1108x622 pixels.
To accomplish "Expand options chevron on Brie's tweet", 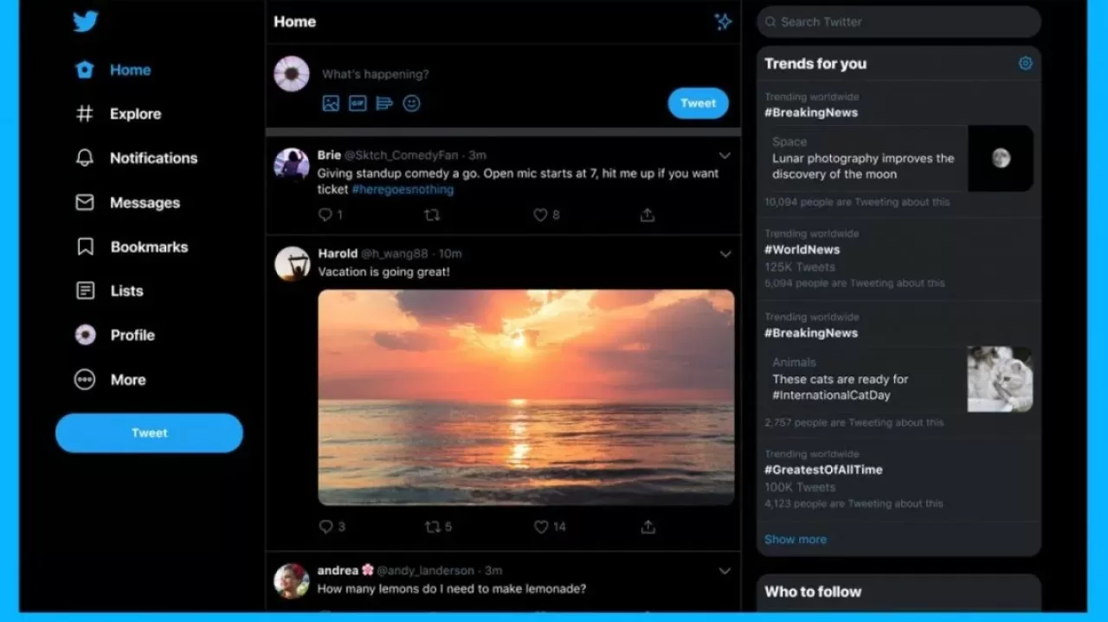I will 725,157.
